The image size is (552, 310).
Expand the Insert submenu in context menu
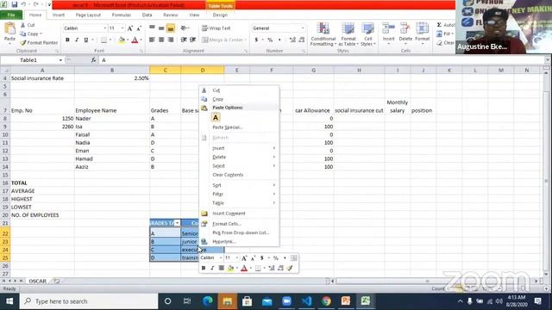tap(240, 148)
